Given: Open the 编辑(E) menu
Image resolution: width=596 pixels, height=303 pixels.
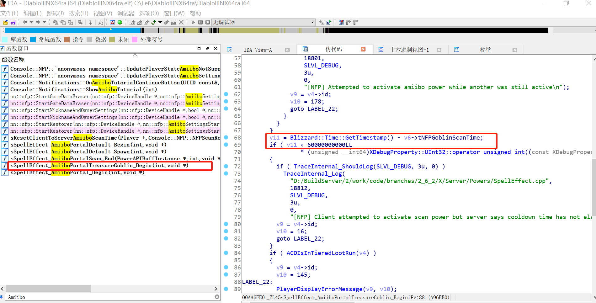Looking at the screenshot, I should pos(32,13).
